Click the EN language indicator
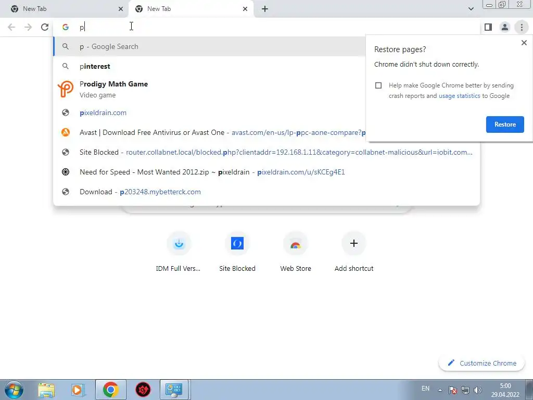The image size is (533, 400). point(425,389)
